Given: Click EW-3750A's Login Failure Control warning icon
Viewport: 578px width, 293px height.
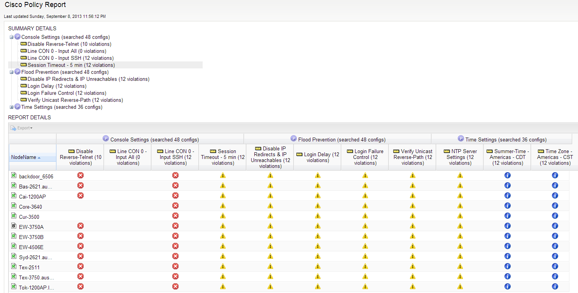Looking at the screenshot, I should 365,226.
